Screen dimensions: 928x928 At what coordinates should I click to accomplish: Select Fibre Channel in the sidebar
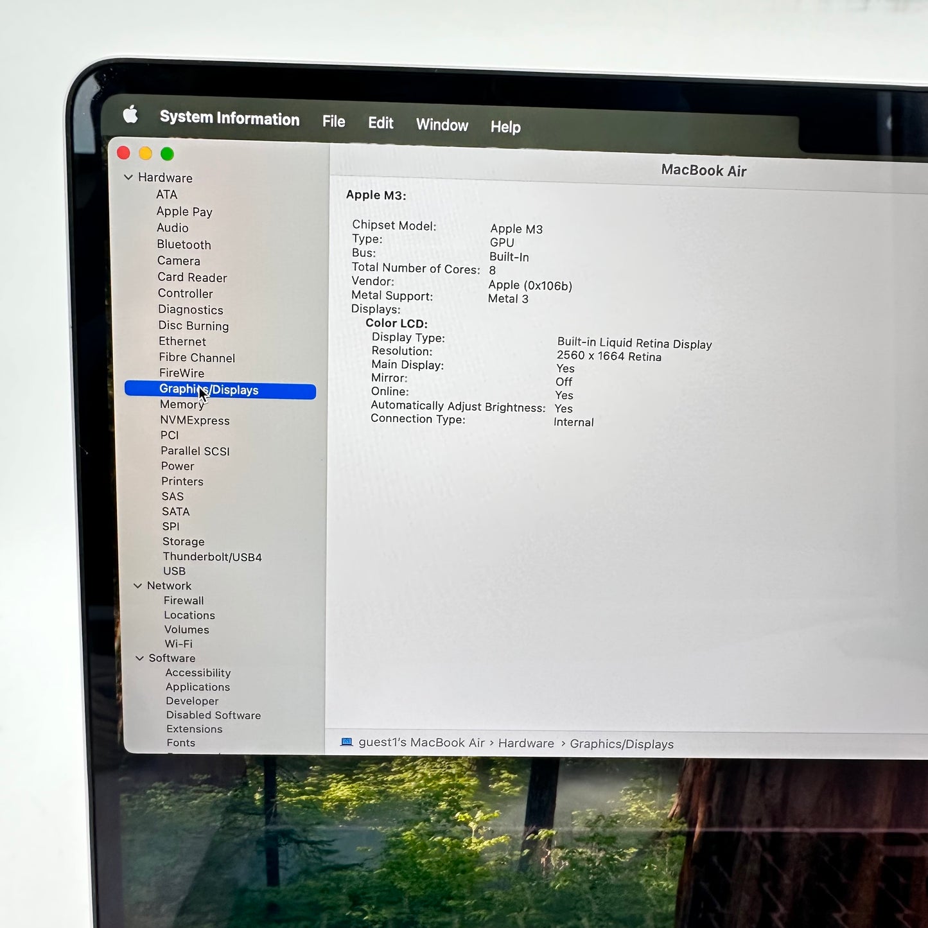(x=197, y=358)
